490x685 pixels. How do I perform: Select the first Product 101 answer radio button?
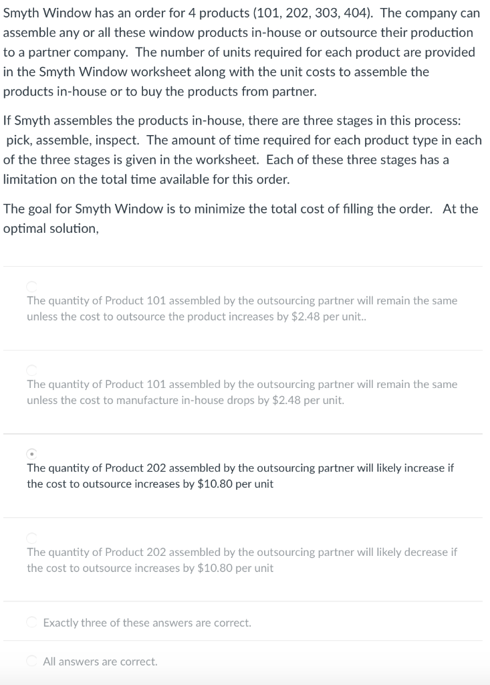click(x=31, y=285)
